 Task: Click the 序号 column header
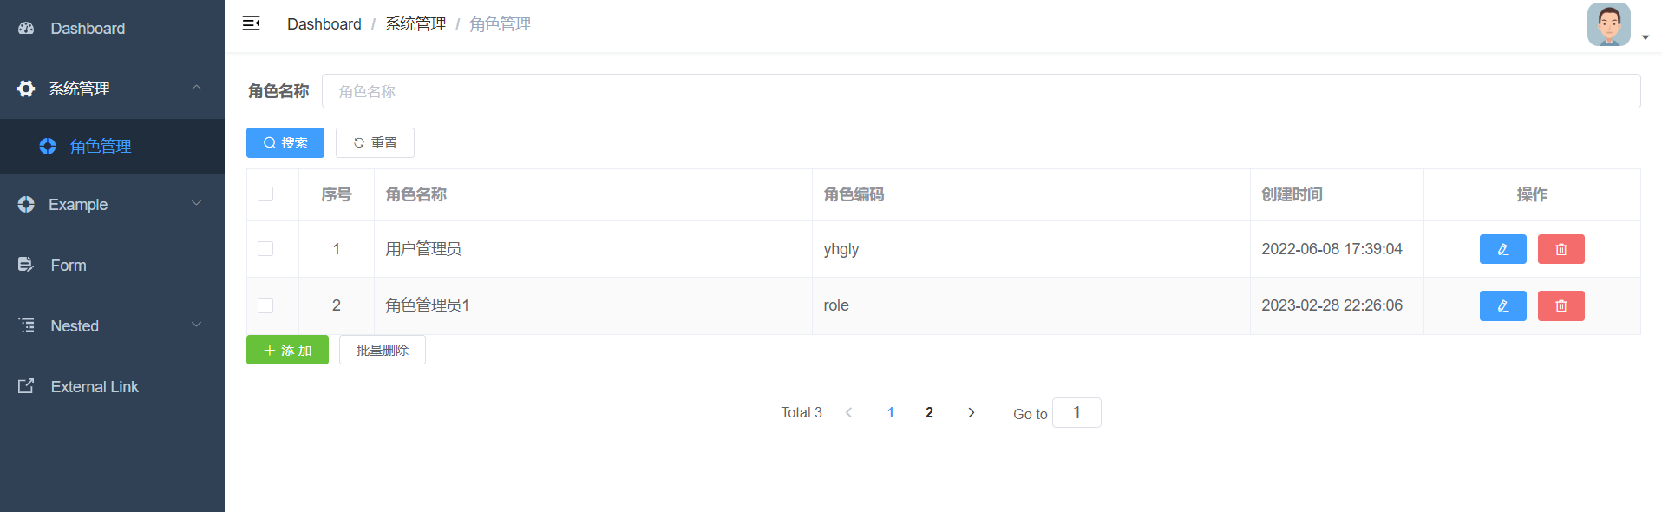point(337,194)
